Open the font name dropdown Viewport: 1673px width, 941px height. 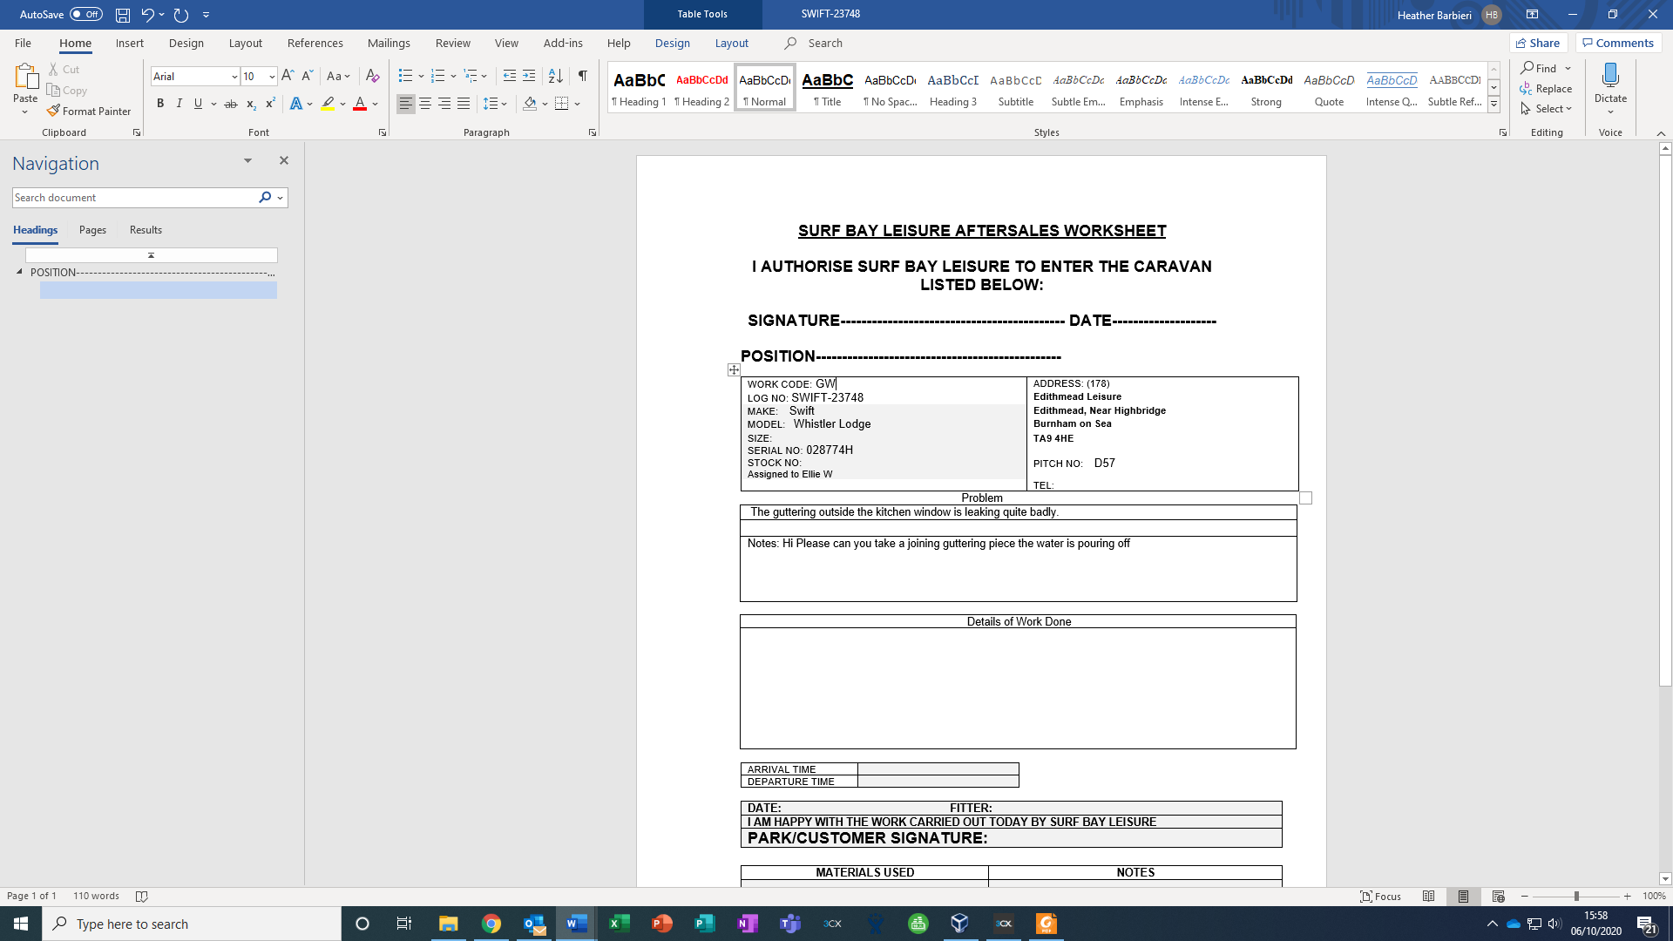coord(234,77)
